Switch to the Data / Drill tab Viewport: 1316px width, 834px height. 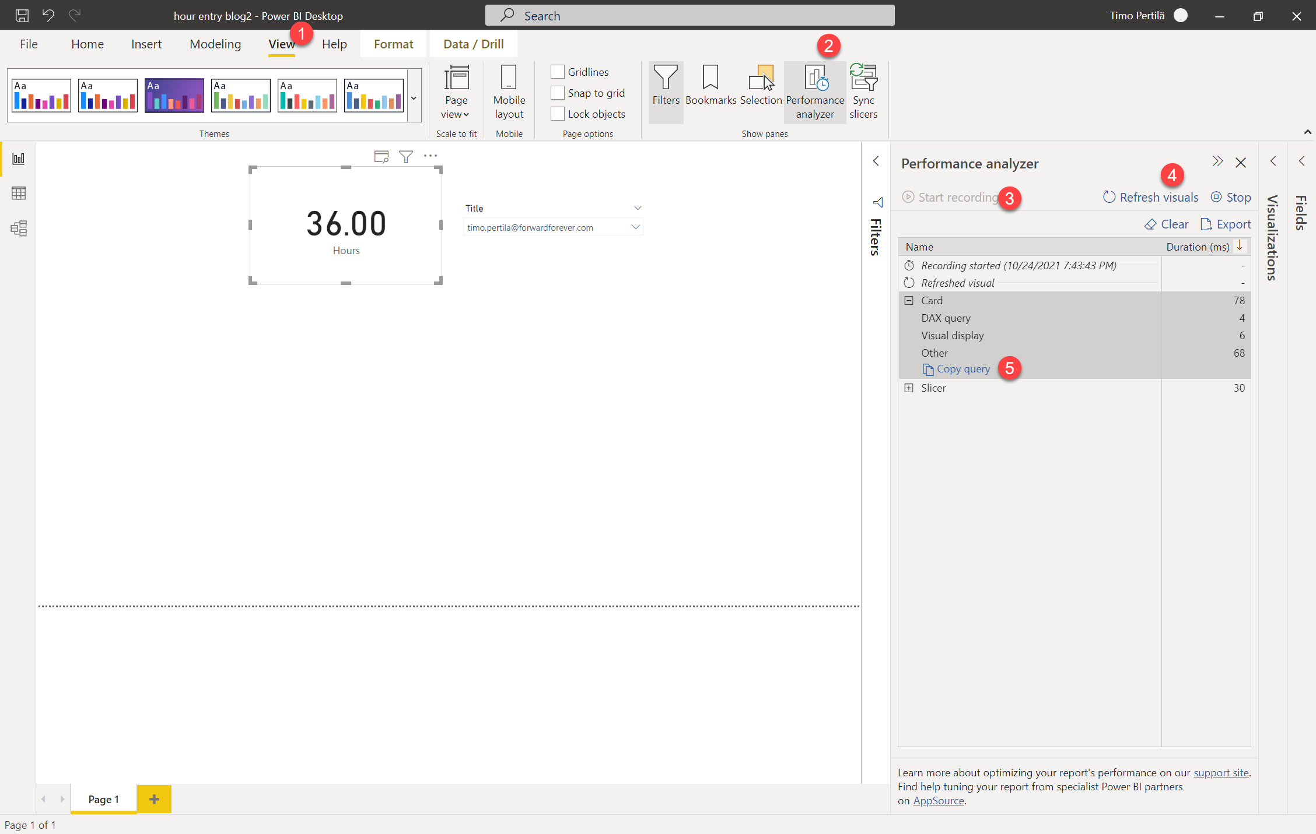(x=473, y=44)
